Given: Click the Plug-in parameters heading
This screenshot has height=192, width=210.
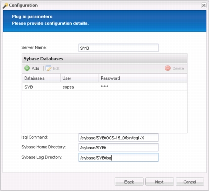Looking at the screenshot, I should click(32, 16).
